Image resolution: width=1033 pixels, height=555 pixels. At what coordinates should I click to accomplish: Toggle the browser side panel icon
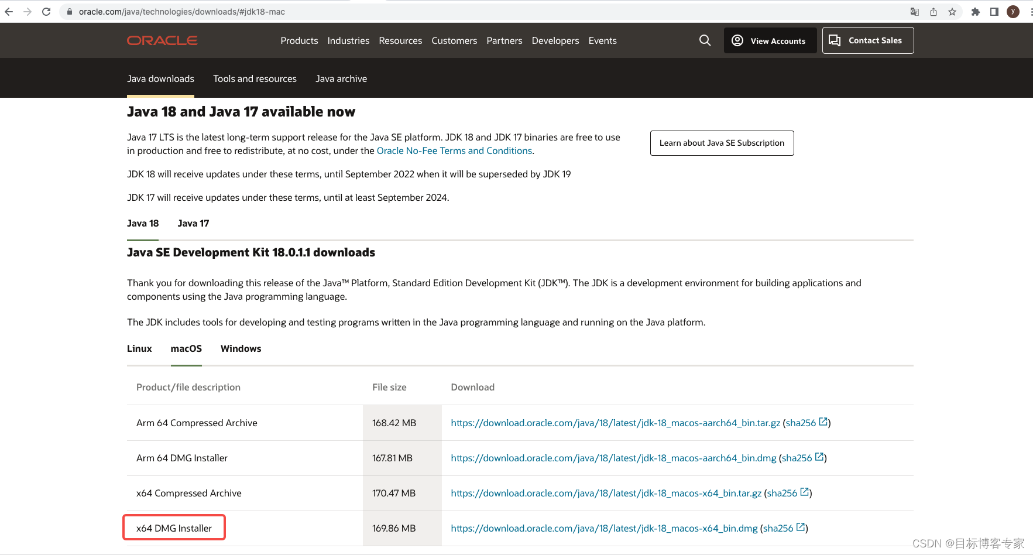click(x=994, y=12)
